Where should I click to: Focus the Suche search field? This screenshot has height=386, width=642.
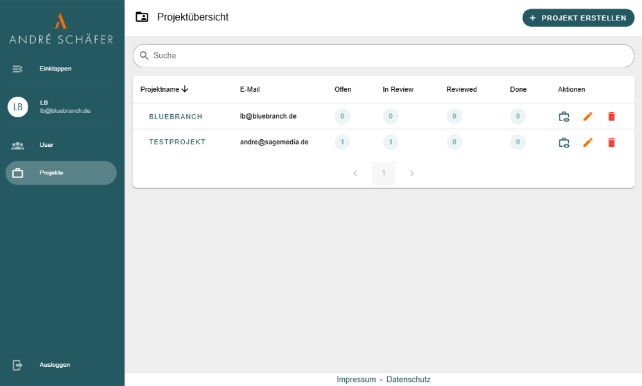pyautogui.click(x=383, y=56)
